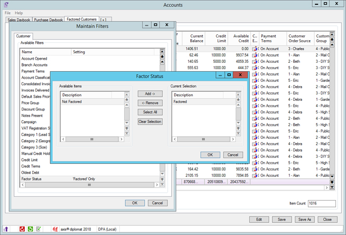Open the Help menu
The width and height of the screenshot is (346, 235).
(x=19, y=13)
